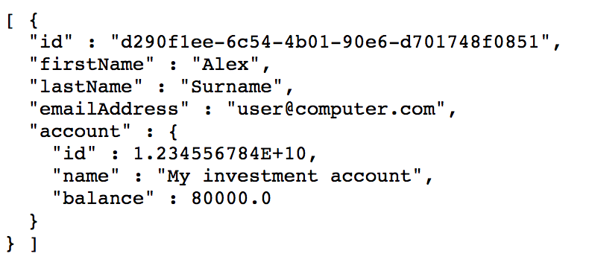Click the "Surname" value

(x=231, y=86)
